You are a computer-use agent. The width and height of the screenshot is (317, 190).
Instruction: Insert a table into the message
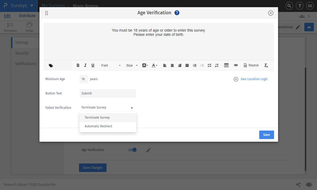pos(226,65)
